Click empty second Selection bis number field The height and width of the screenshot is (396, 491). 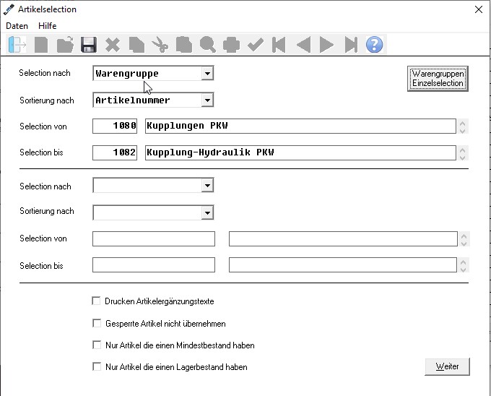pyautogui.click(x=154, y=264)
